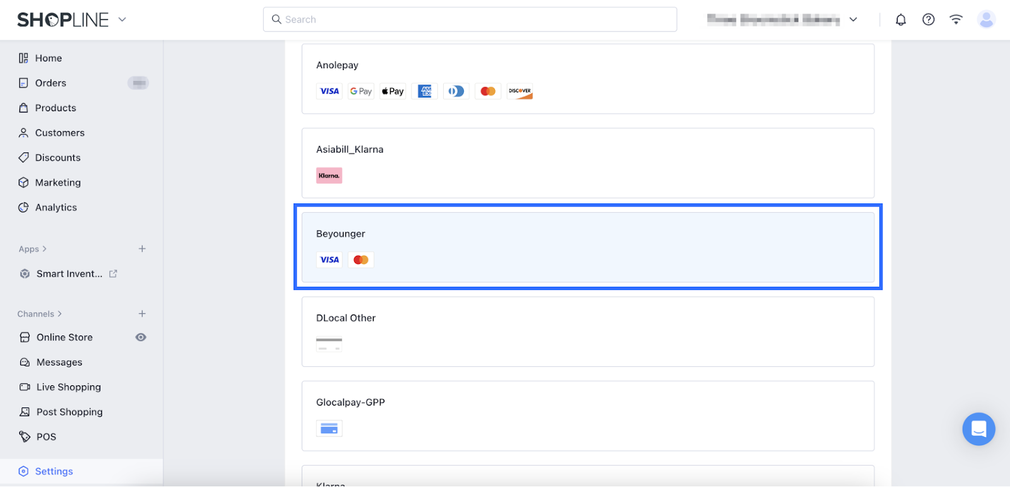
Task: Click the Live Shopping camera icon
Action: [25, 387]
